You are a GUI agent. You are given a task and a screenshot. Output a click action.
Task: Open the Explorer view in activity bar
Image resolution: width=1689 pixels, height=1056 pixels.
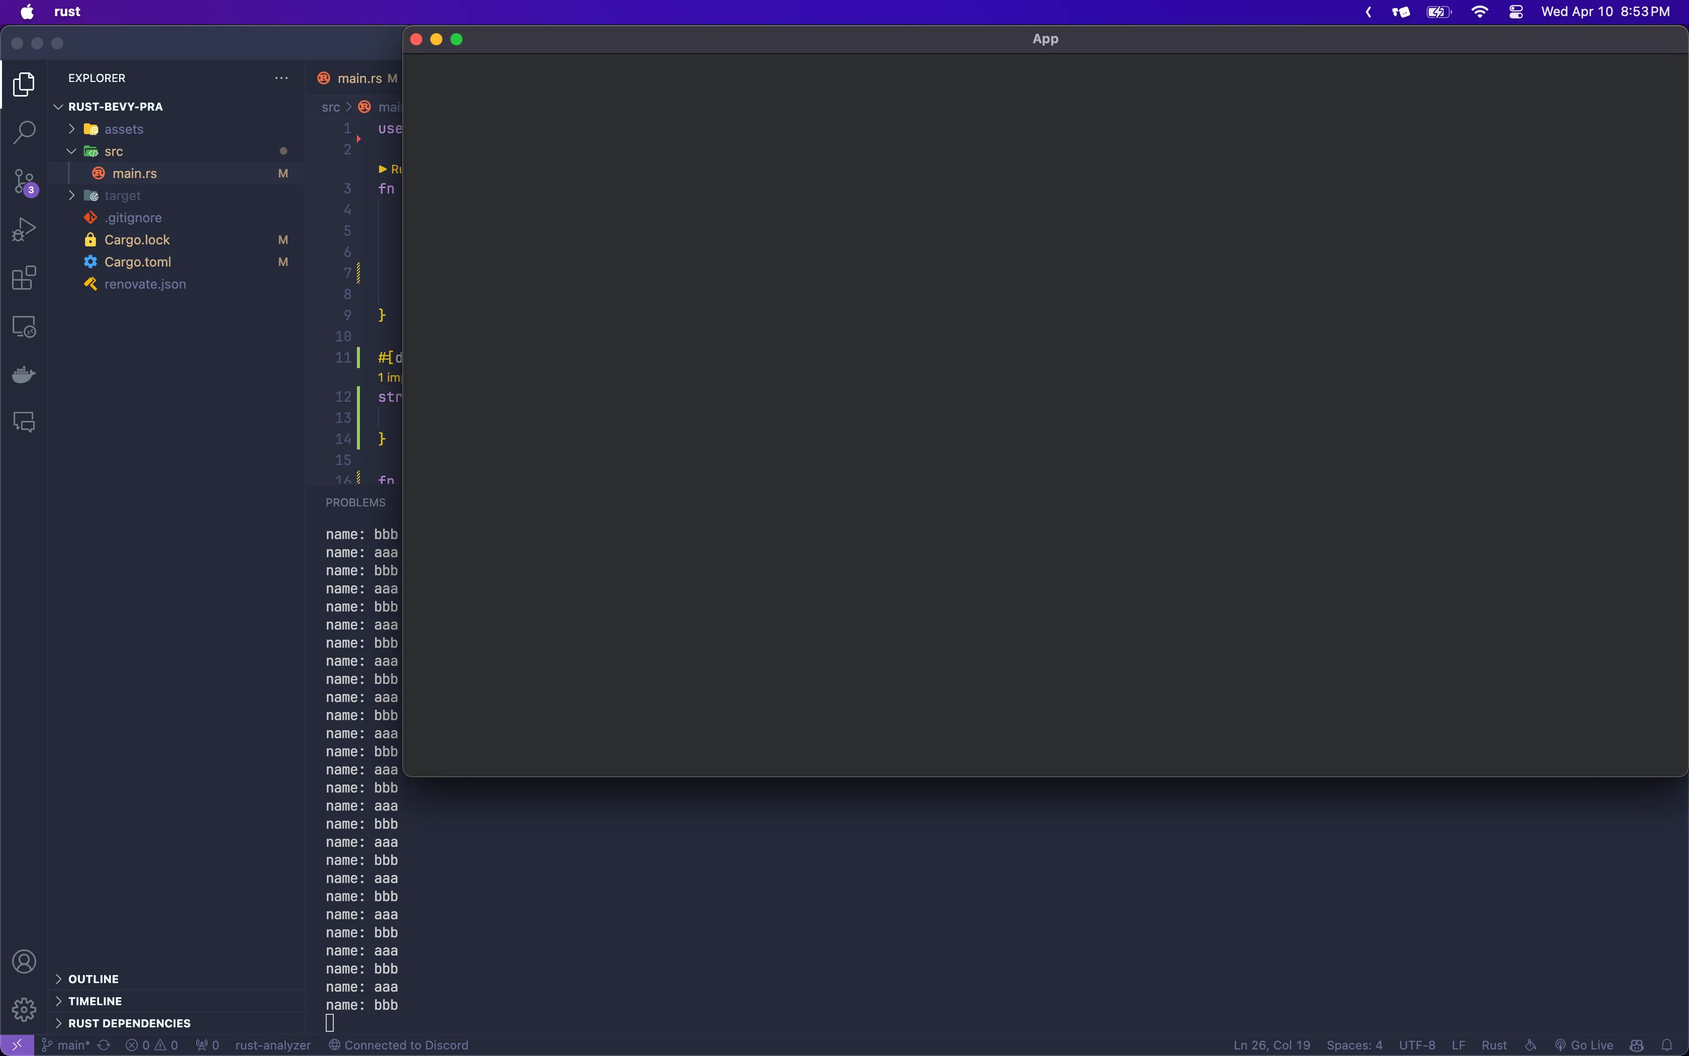coord(24,84)
